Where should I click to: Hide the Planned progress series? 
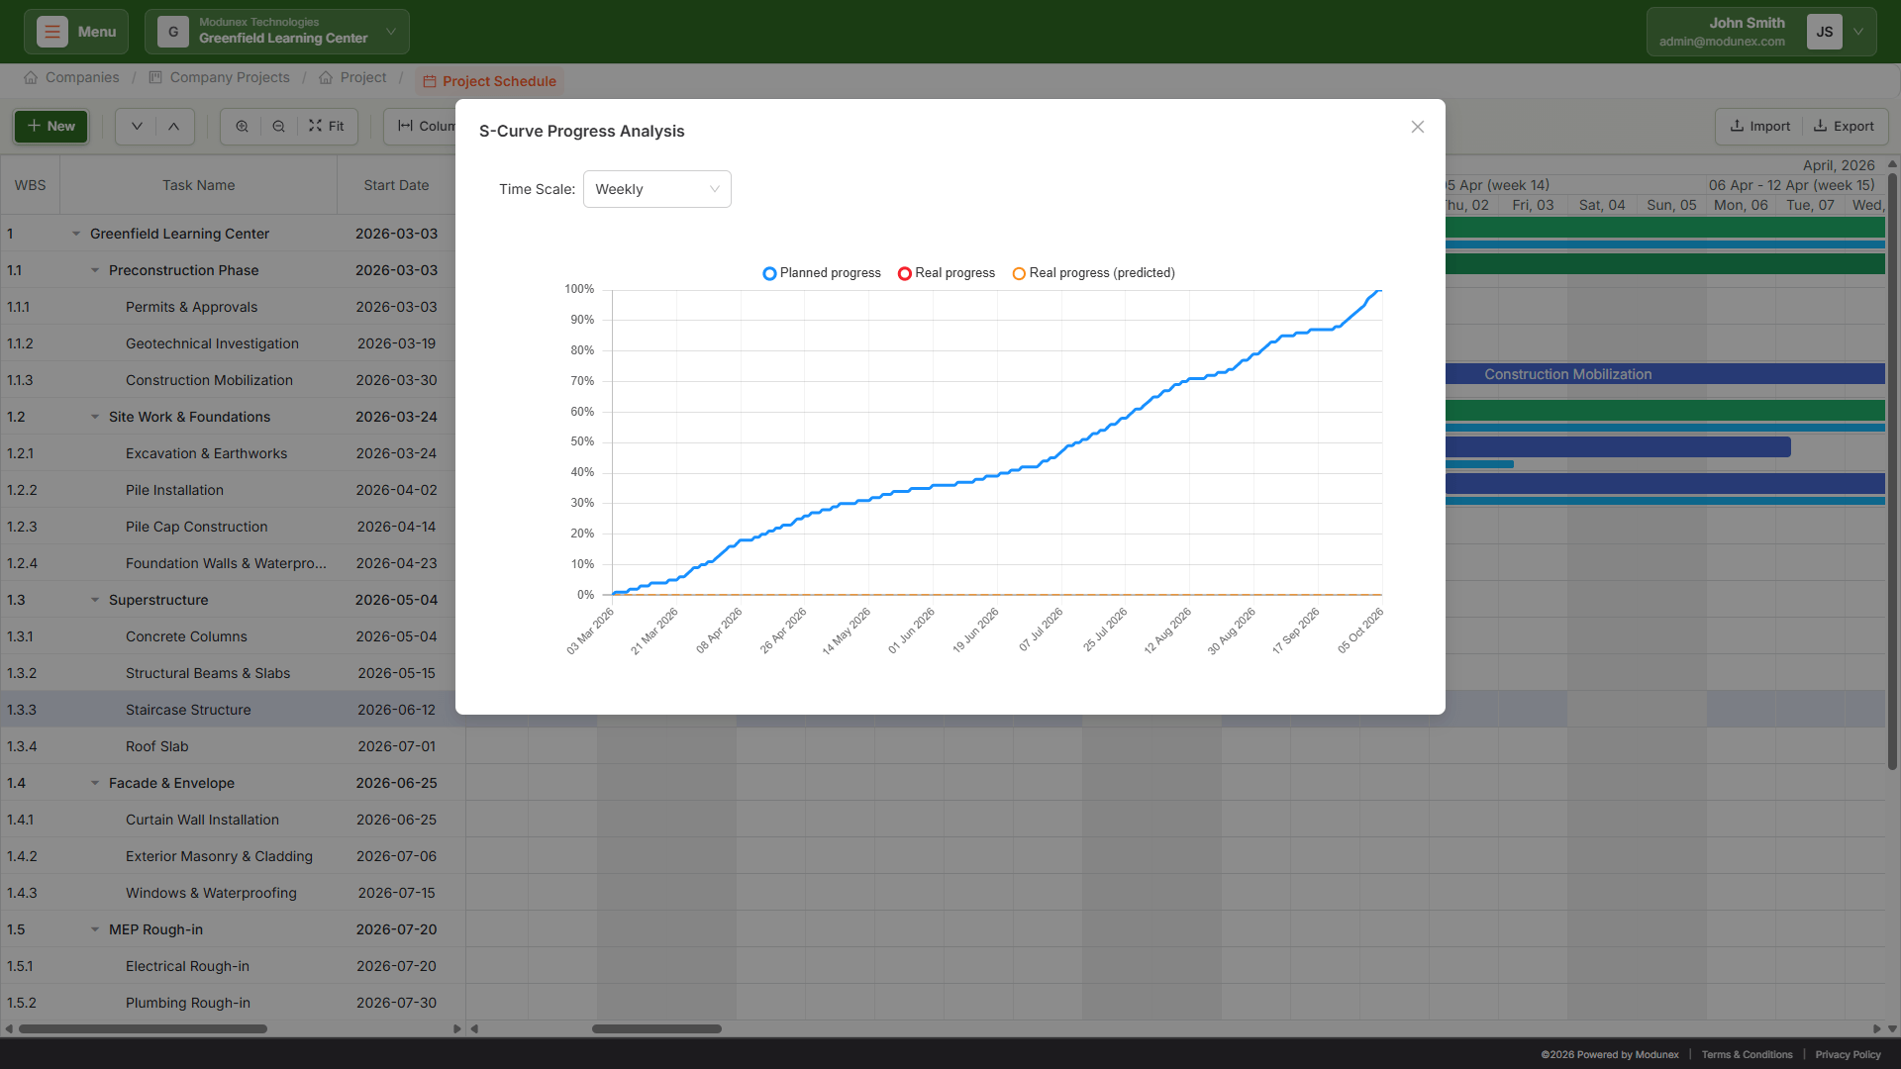(821, 273)
